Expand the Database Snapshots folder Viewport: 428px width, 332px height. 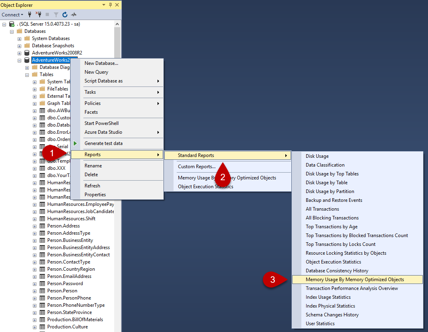coord(19,46)
